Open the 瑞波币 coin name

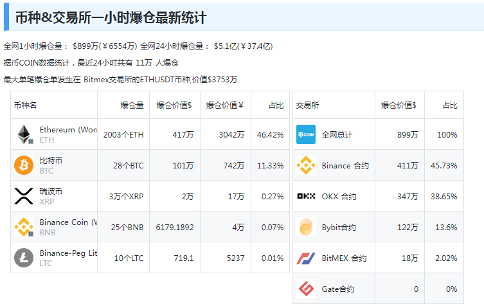tap(51, 192)
